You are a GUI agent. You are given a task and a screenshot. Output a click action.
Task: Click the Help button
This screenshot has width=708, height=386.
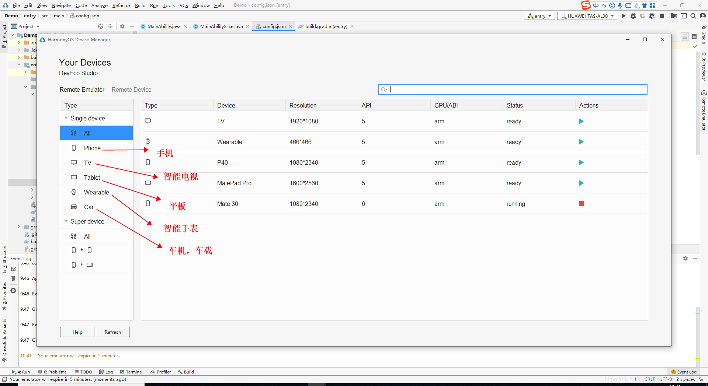(77, 332)
